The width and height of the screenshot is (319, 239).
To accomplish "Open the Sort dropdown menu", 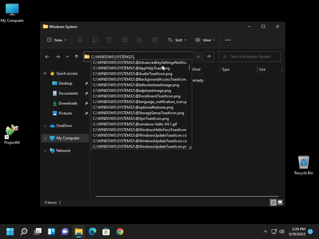I will click(x=177, y=40).
